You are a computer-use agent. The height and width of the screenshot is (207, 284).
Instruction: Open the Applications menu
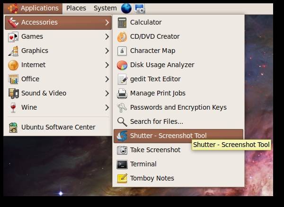tap(33, 9)
